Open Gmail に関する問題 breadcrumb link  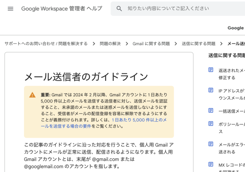point(151,44)
